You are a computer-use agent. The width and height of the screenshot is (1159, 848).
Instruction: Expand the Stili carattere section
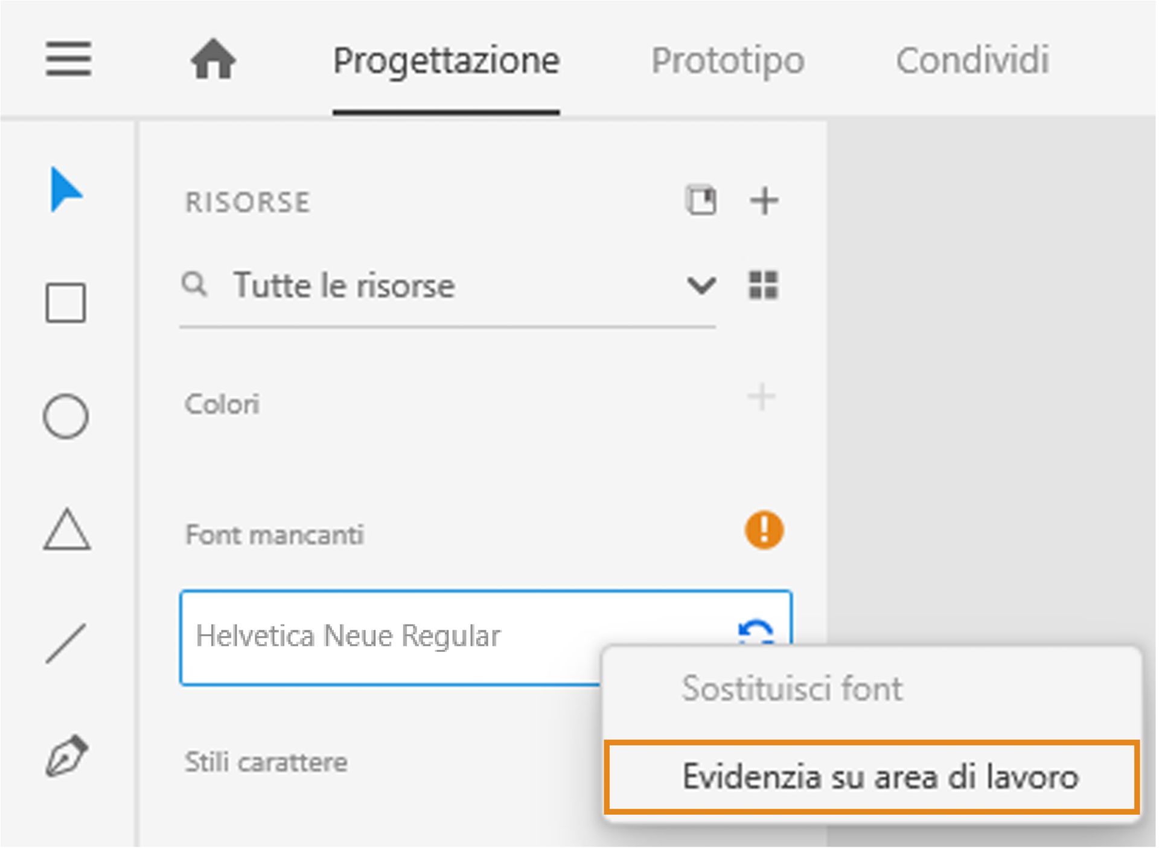point(267,762)
